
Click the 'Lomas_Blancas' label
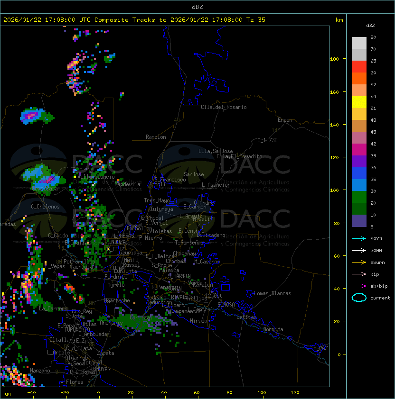[273, 293]
